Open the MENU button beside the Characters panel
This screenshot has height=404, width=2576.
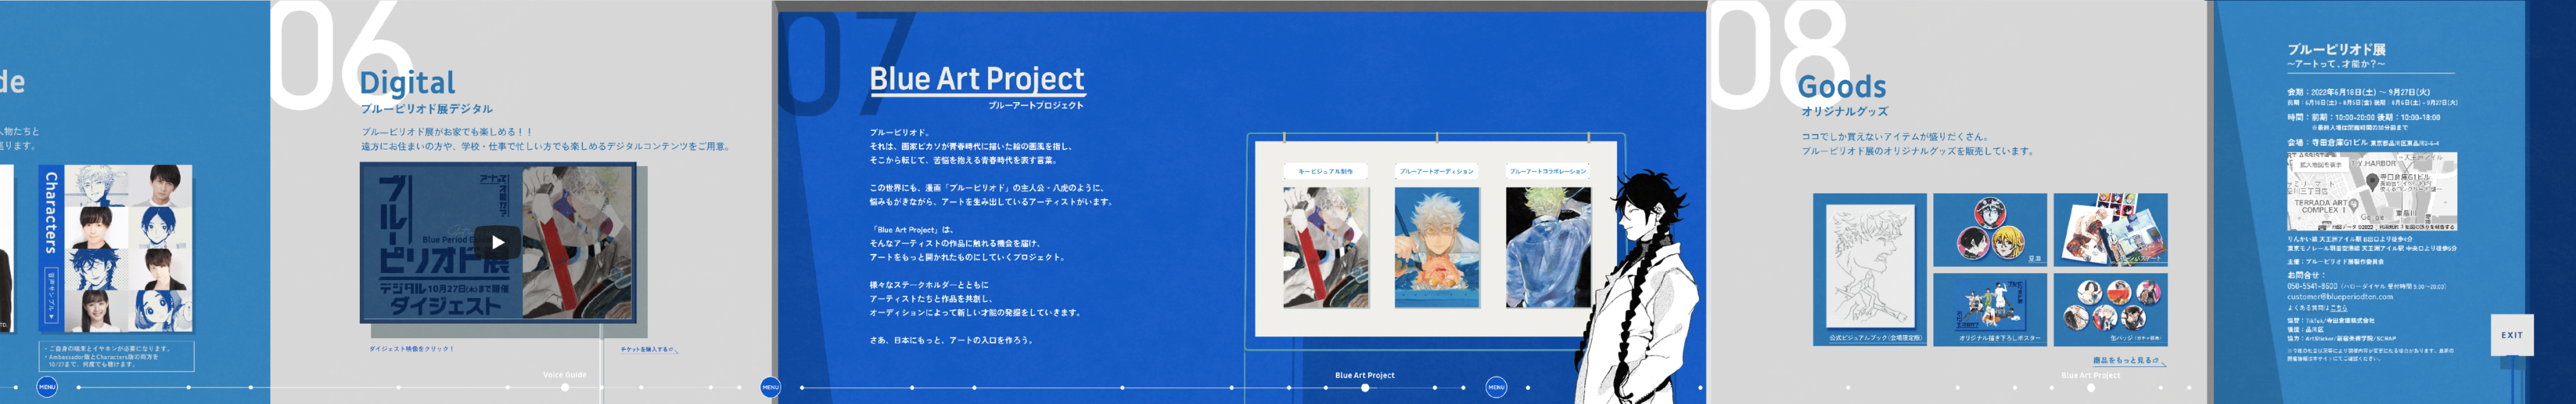coord(47,387)
